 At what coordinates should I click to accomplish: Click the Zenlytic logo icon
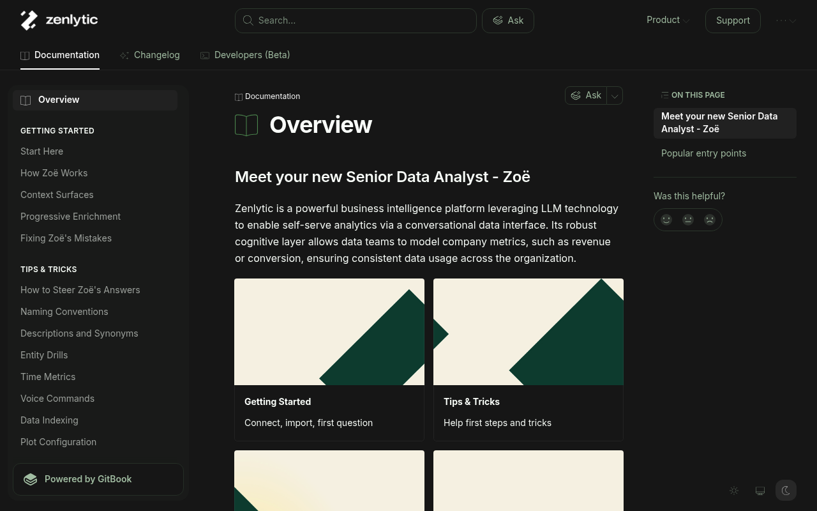pyautogui.click(x=29, y=20)
